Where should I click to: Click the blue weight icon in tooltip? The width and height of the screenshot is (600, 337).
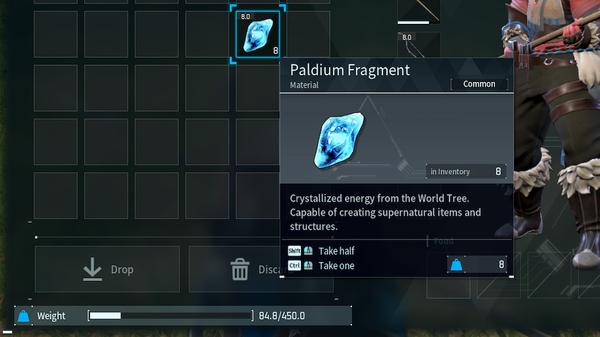click(x=456, y=265)
